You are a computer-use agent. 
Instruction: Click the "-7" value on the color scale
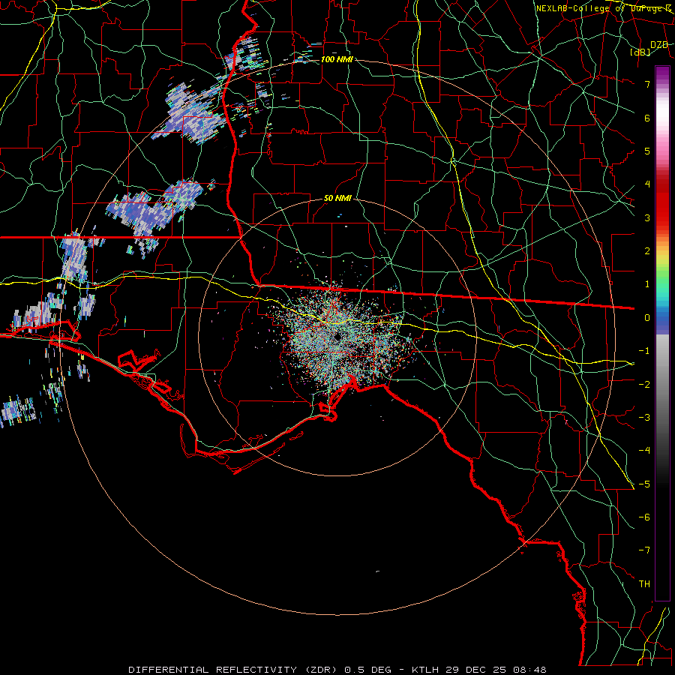pyautogui.click(x=644, y=550)
